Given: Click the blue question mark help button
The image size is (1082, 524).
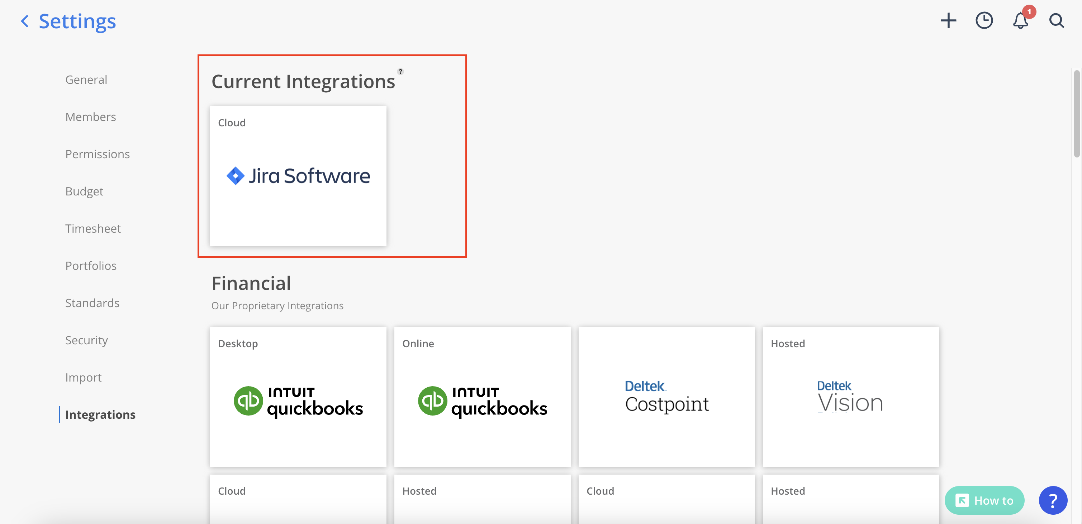Looking at the screenshot, I should point(1053,500).
